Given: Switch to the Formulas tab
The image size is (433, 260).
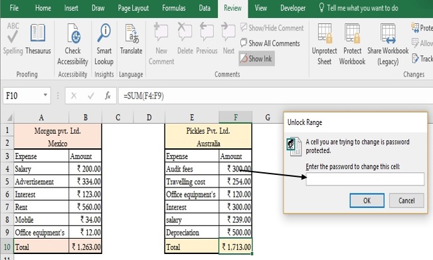Looking at the screenshot, I should pos(174,8).
